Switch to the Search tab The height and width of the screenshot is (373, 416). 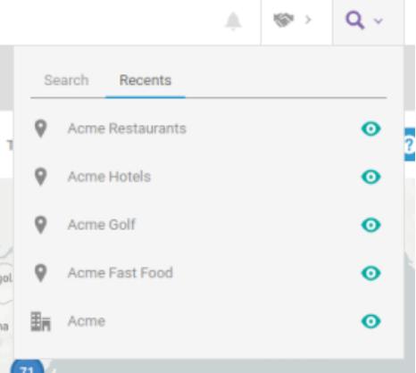[x=66, y=80]
